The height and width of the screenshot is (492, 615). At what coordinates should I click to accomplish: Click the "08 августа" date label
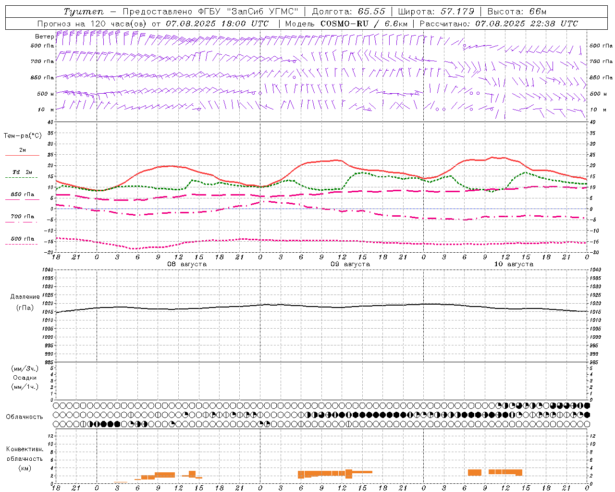click(x=187, y=264)
